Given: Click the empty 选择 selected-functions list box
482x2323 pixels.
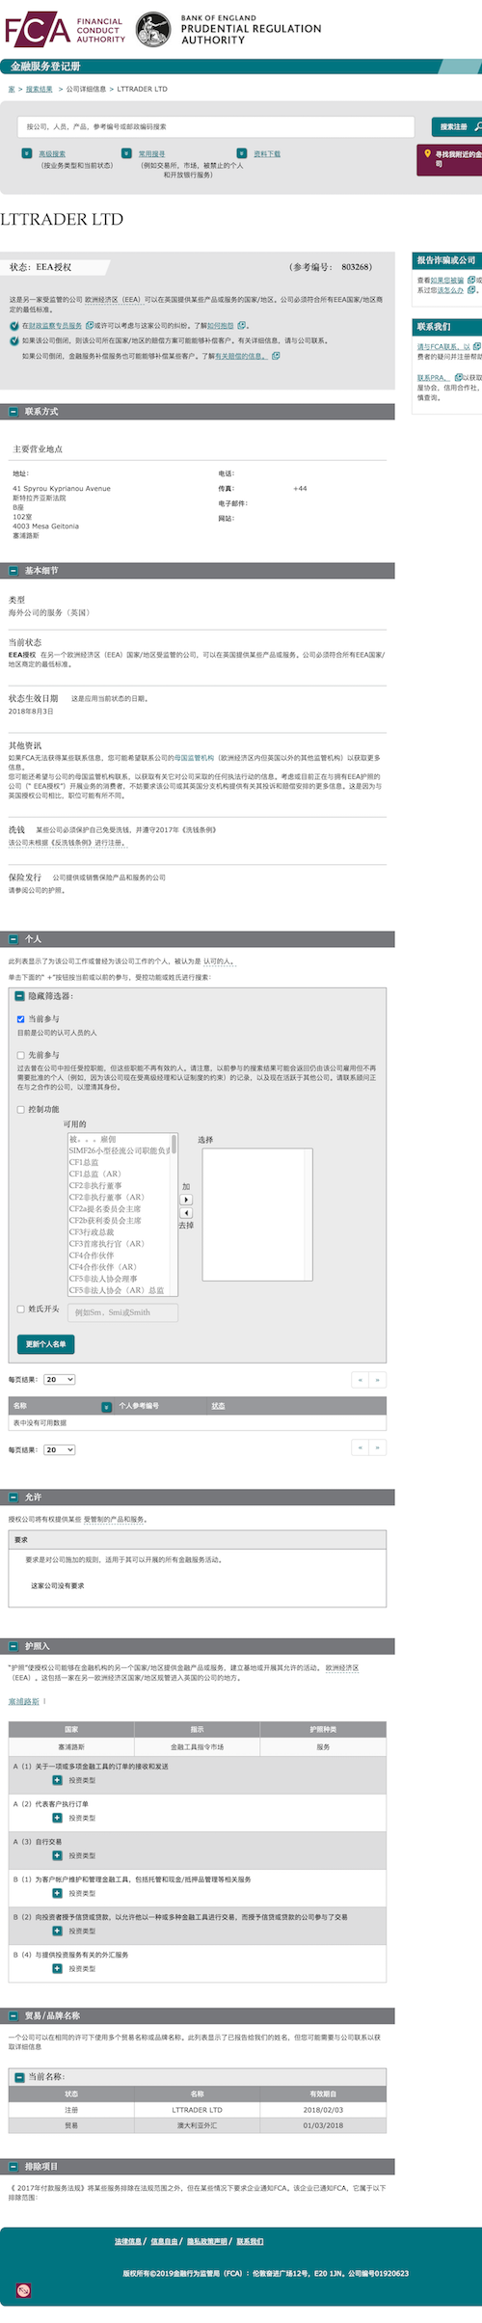Looking at the screenshot, I should [x=257, y=1214].
